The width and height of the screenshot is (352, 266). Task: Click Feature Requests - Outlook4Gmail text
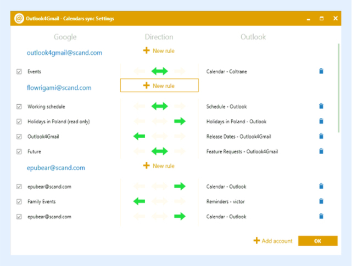point(242,151)
